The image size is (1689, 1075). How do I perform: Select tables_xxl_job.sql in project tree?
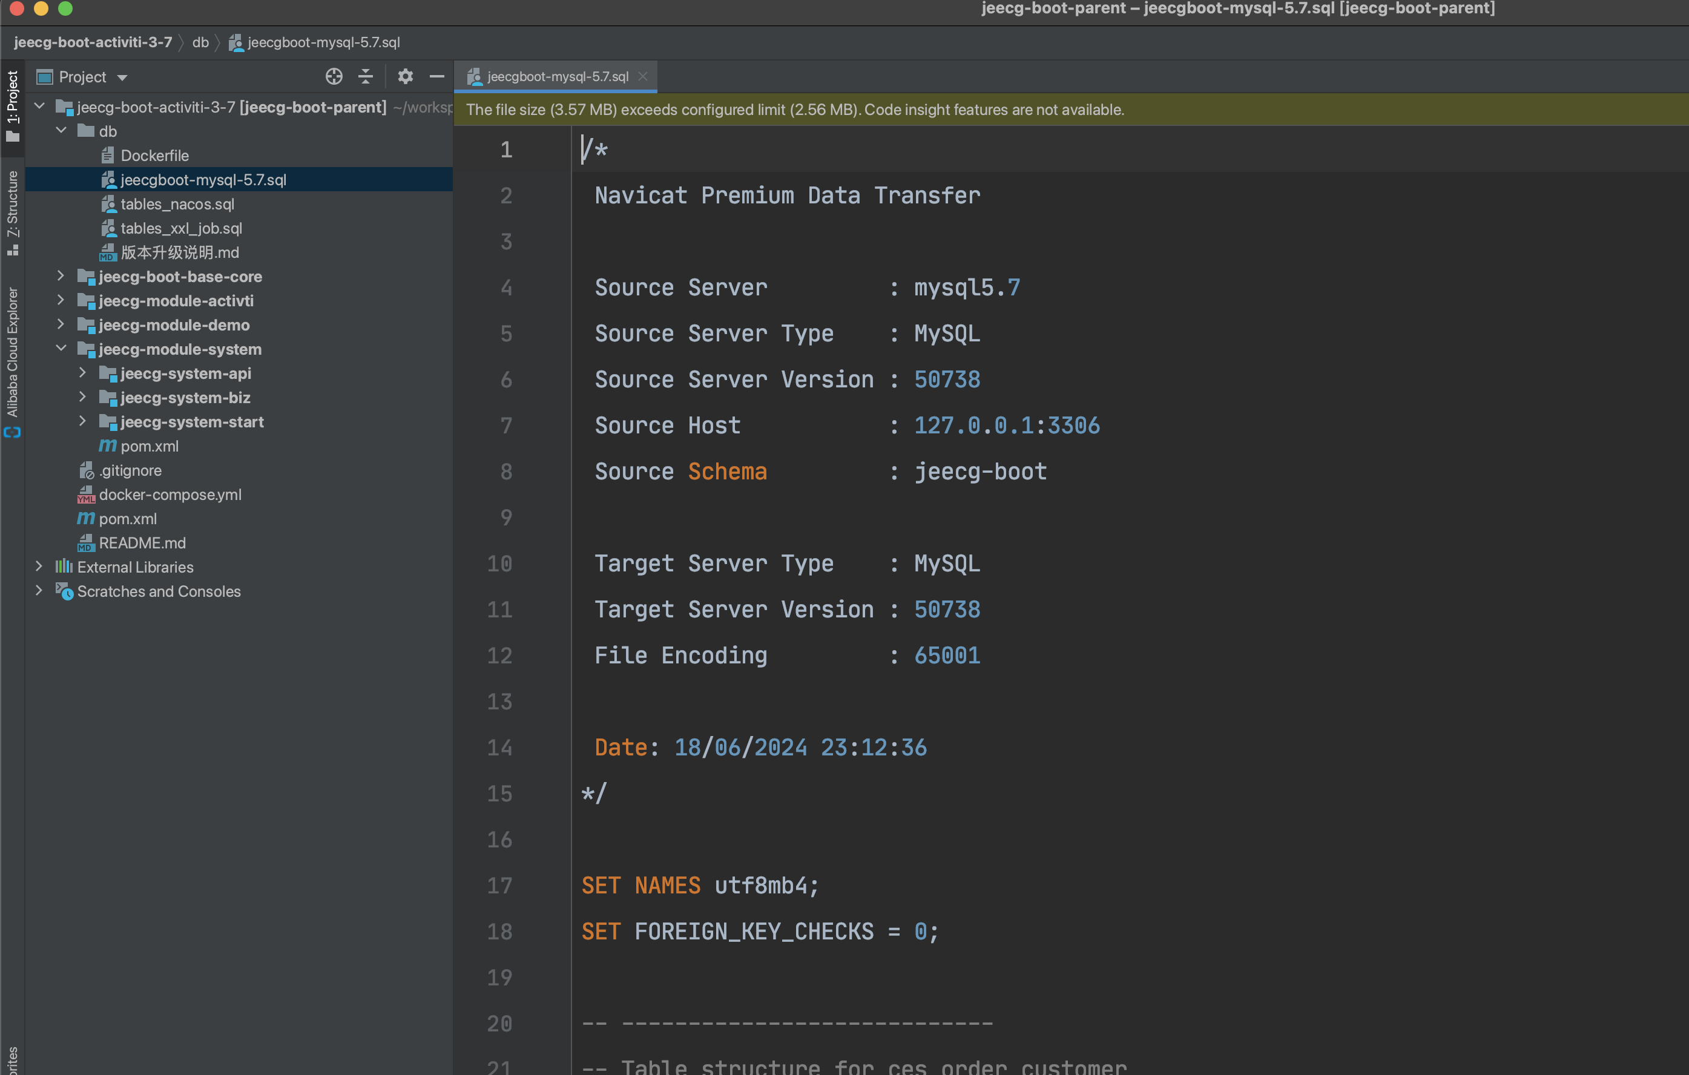181,228
